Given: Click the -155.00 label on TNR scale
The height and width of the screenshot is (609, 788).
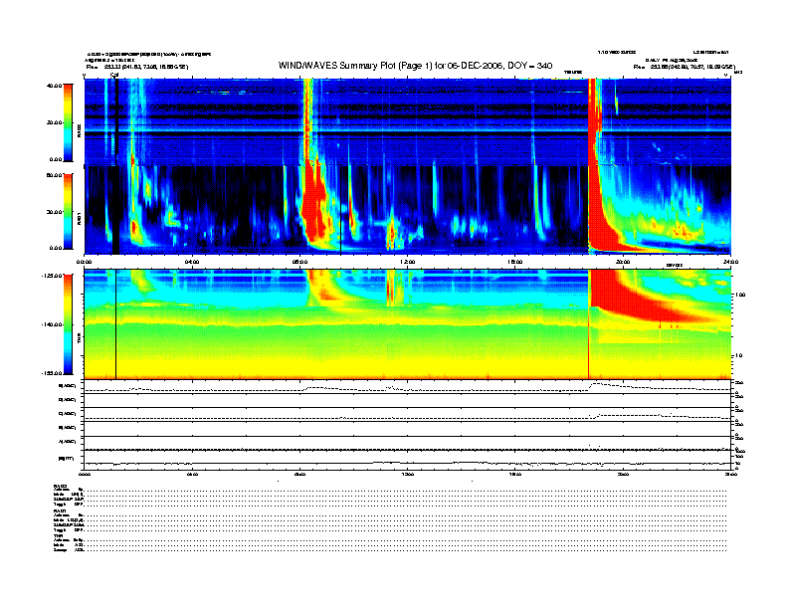Looking at the screenshot, I should (52, 373).
